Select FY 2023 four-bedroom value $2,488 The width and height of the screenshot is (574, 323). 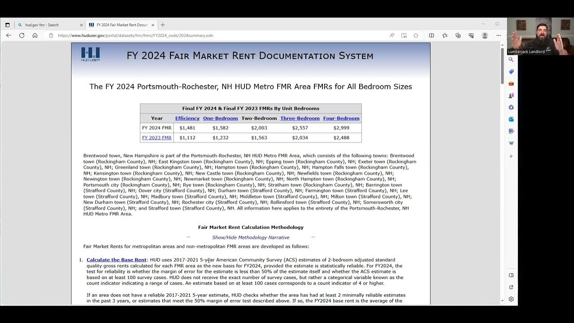[341, 138]
